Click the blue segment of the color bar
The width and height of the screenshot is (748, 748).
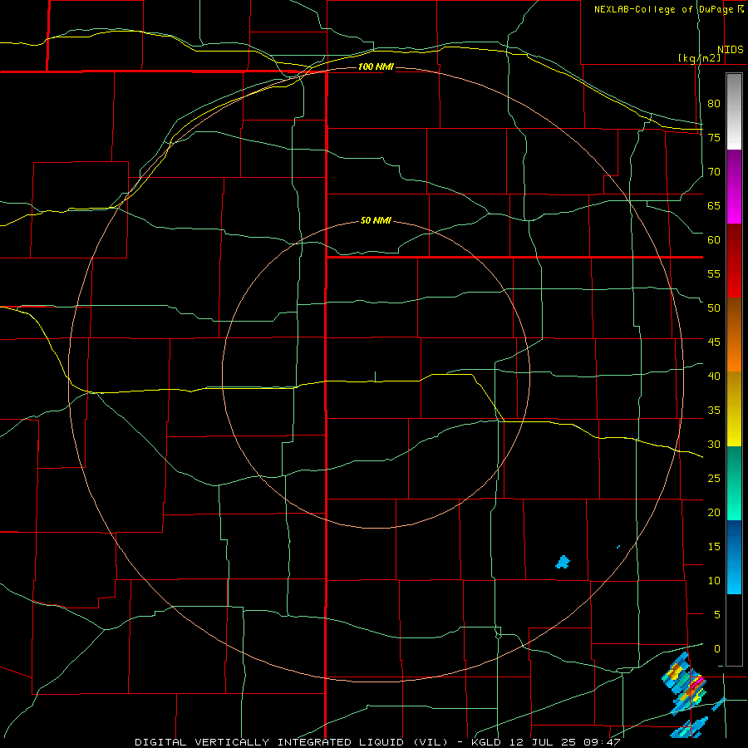pos(734,557)
